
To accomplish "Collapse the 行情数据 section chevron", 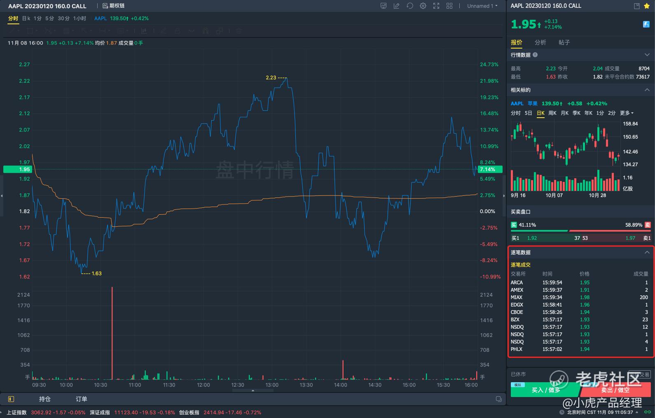I will pos(647,55).
